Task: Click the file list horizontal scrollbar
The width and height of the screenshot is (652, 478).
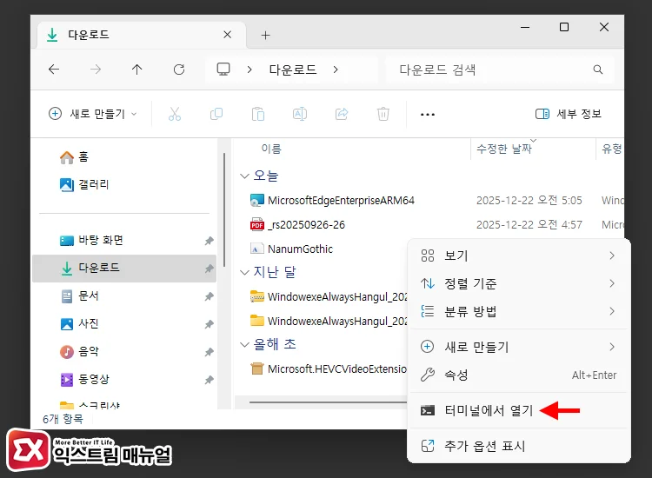Action: (328, 402)
